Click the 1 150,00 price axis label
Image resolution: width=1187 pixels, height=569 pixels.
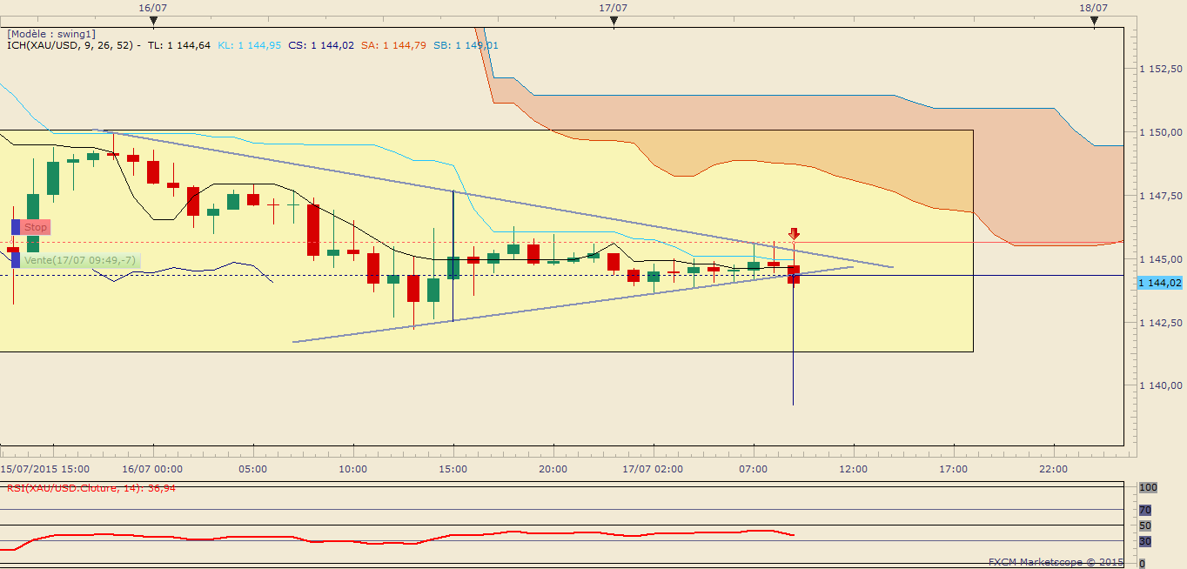(x=1161, y=132)
